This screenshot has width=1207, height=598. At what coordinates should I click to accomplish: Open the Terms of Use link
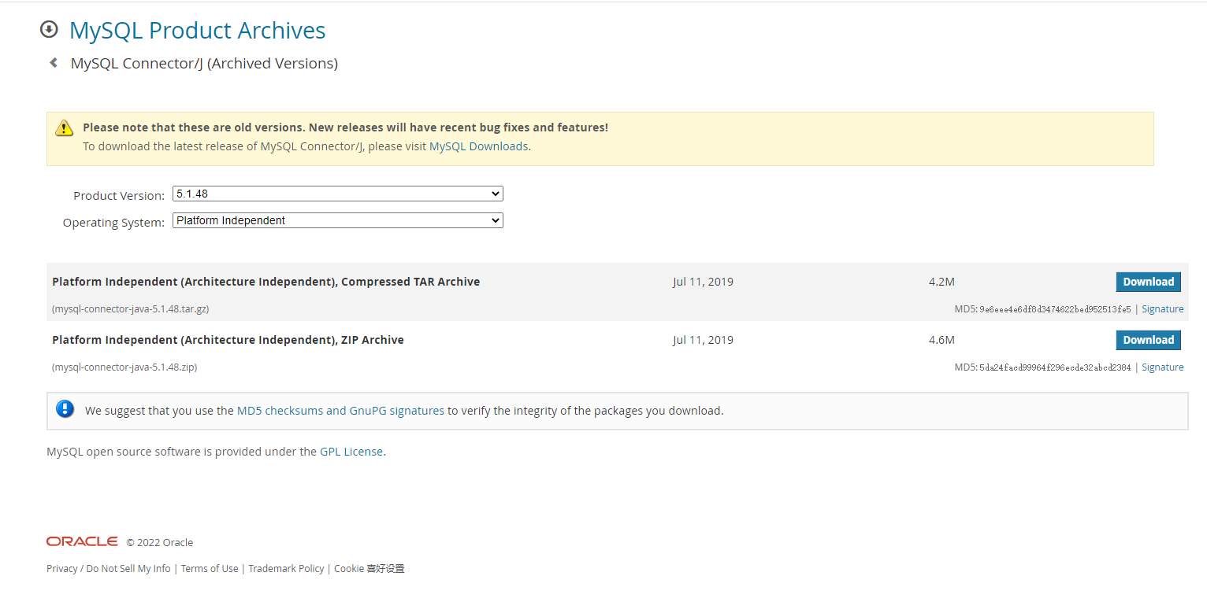(210, 568)
